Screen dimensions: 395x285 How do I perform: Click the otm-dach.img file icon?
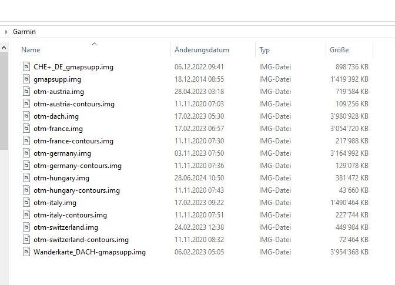(26, 116)
